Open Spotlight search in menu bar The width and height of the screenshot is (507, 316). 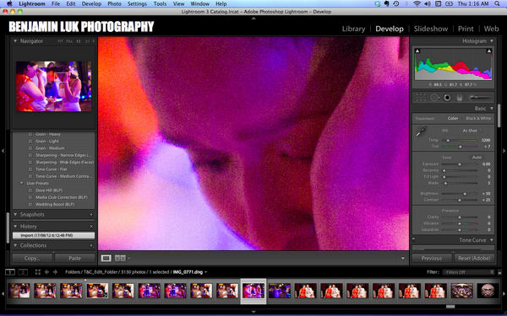[x=497, y=4]
